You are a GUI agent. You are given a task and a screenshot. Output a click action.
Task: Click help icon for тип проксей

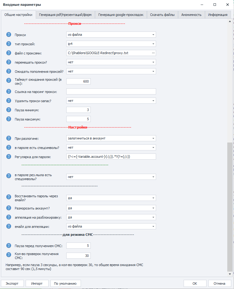pyautogui.click(x=9, y=44)
